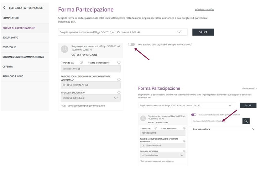Open Riepilogo e Invio sidebar item
The image size is (260, 170).
click(x=13, y=76)
